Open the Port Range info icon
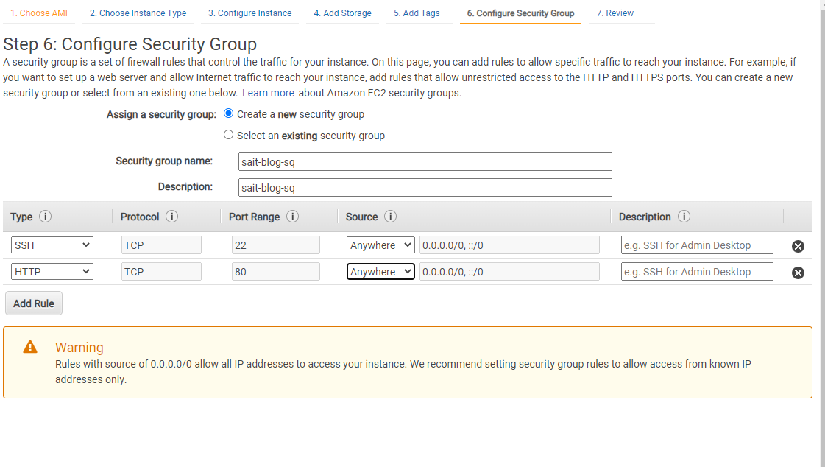Viewport: 825px width, 467px height. [292, 217]
